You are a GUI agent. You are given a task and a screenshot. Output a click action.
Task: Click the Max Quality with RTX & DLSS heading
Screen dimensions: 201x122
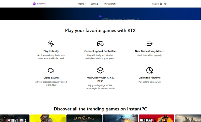(x=100, y=79)
